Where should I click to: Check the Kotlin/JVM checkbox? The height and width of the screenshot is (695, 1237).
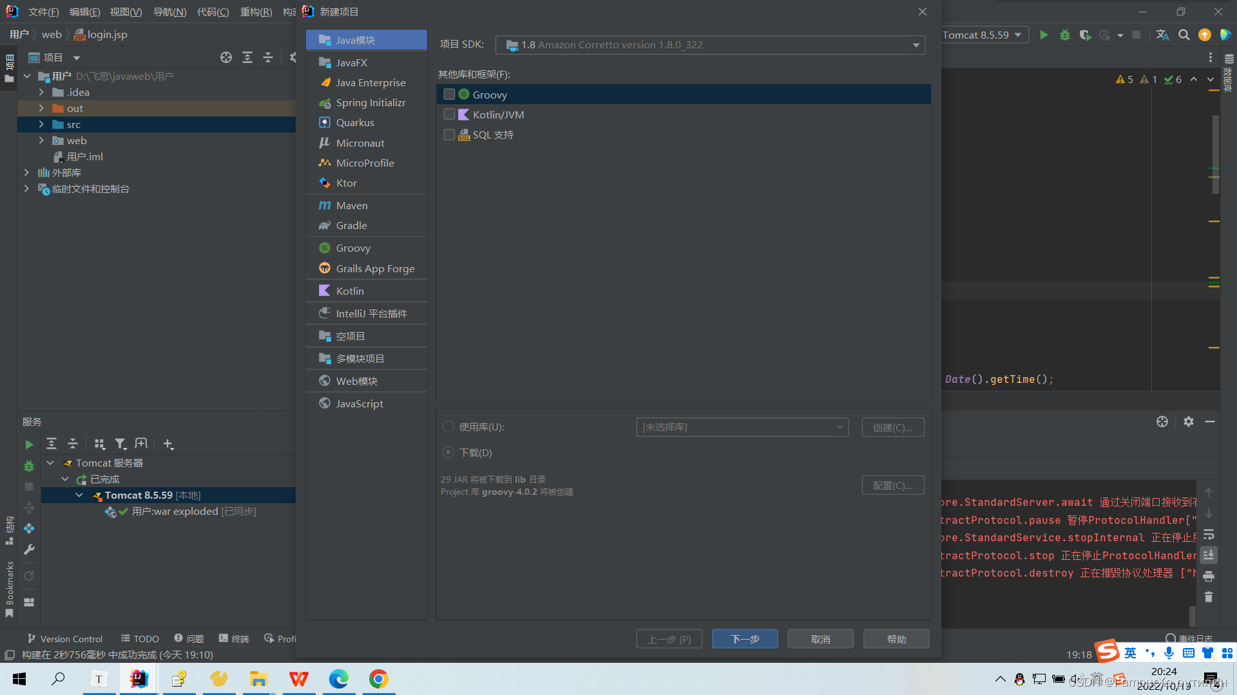tap(449, 115)
